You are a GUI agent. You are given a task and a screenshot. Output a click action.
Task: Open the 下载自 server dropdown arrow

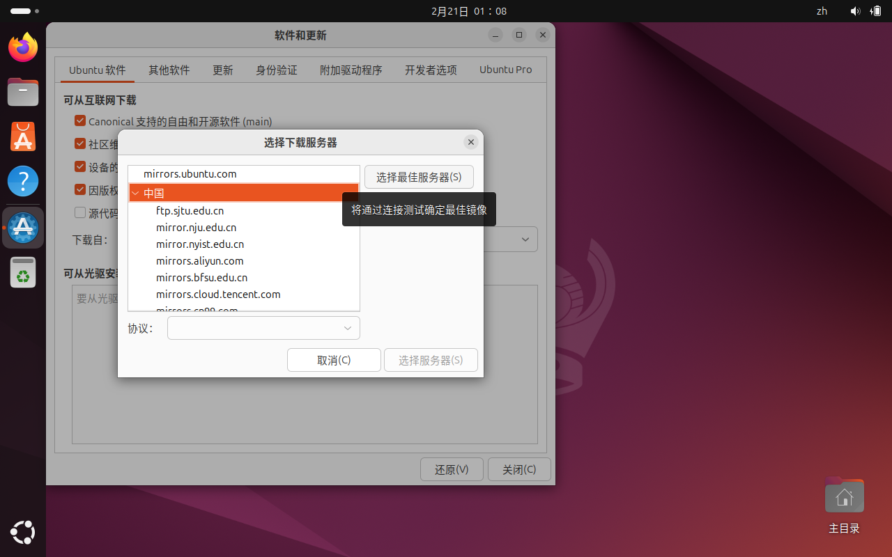point(525,240)
